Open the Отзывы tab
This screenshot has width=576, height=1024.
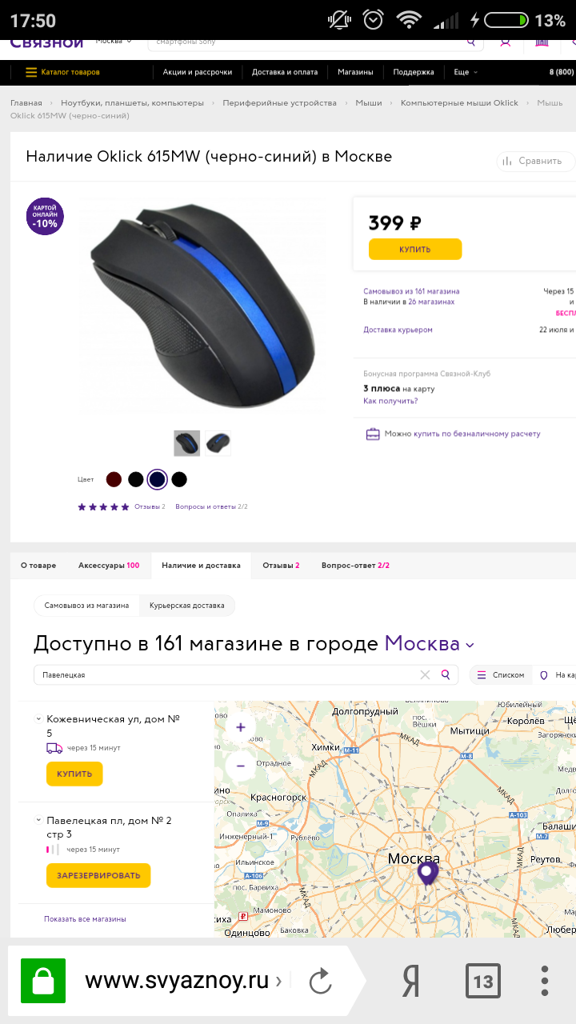click(281, 565)
